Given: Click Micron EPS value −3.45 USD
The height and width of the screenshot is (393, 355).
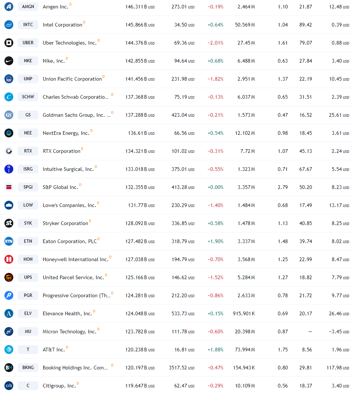Looking at the screenshot, I should tap(339, 331).
